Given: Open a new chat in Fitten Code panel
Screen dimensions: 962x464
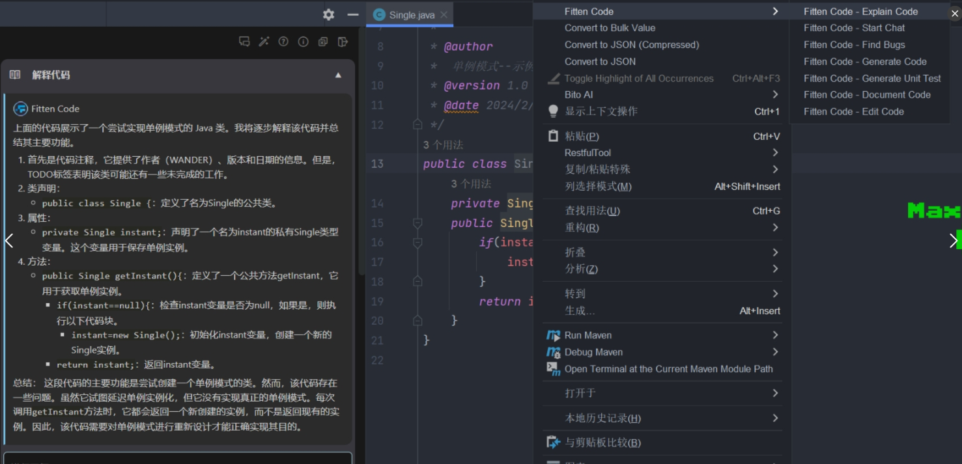Looking at the screenshot, I should 244,42.
